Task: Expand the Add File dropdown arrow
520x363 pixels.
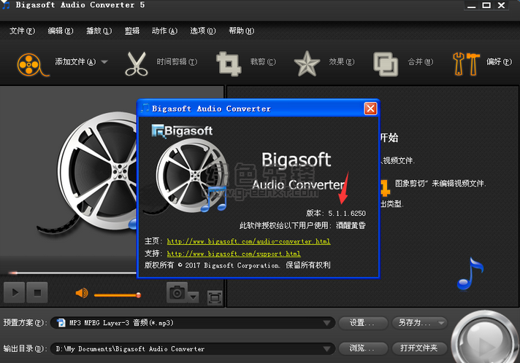Action: point(104,63)
